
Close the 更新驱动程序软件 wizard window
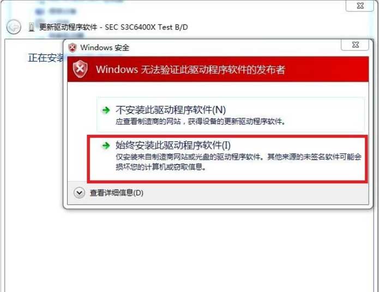360,5
